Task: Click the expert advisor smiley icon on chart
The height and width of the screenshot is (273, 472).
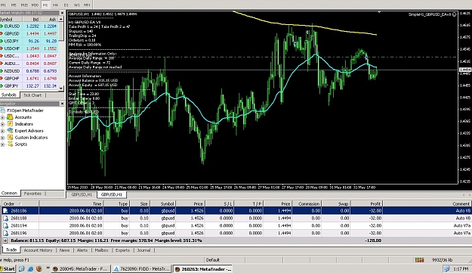Action: coord(454,14)
